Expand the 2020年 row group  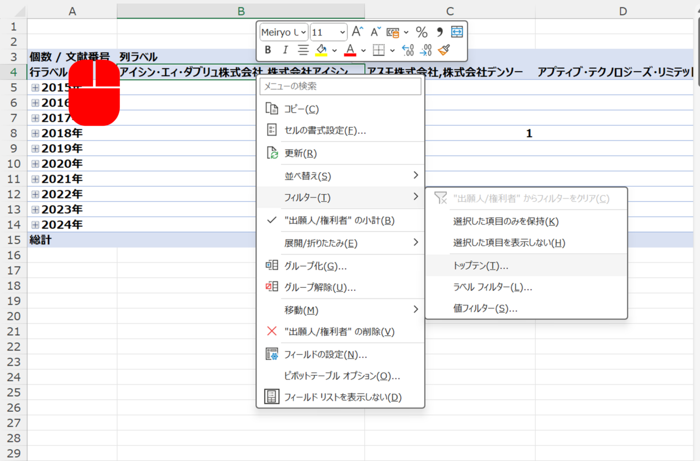pos(36,164)
